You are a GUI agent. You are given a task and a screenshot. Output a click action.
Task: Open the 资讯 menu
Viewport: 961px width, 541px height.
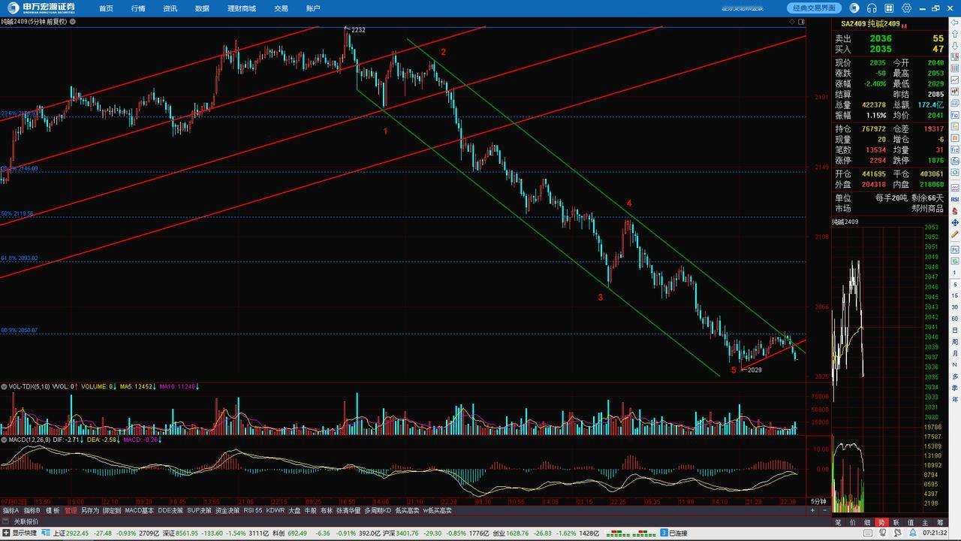pos(170,8)
